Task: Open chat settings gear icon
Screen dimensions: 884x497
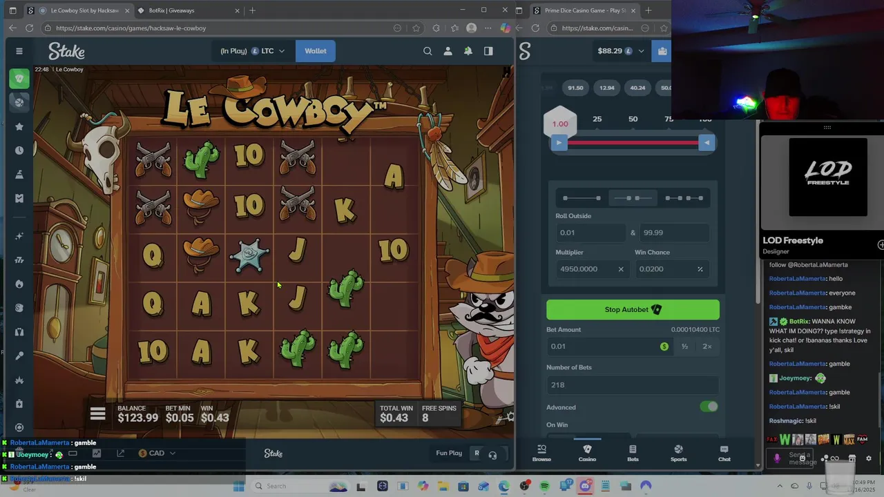Action: [x=869, y=458]
